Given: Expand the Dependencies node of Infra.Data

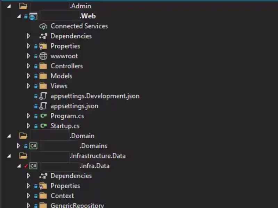Looking at the screenshot, I should pyautogui.click(x=28, y=175).
